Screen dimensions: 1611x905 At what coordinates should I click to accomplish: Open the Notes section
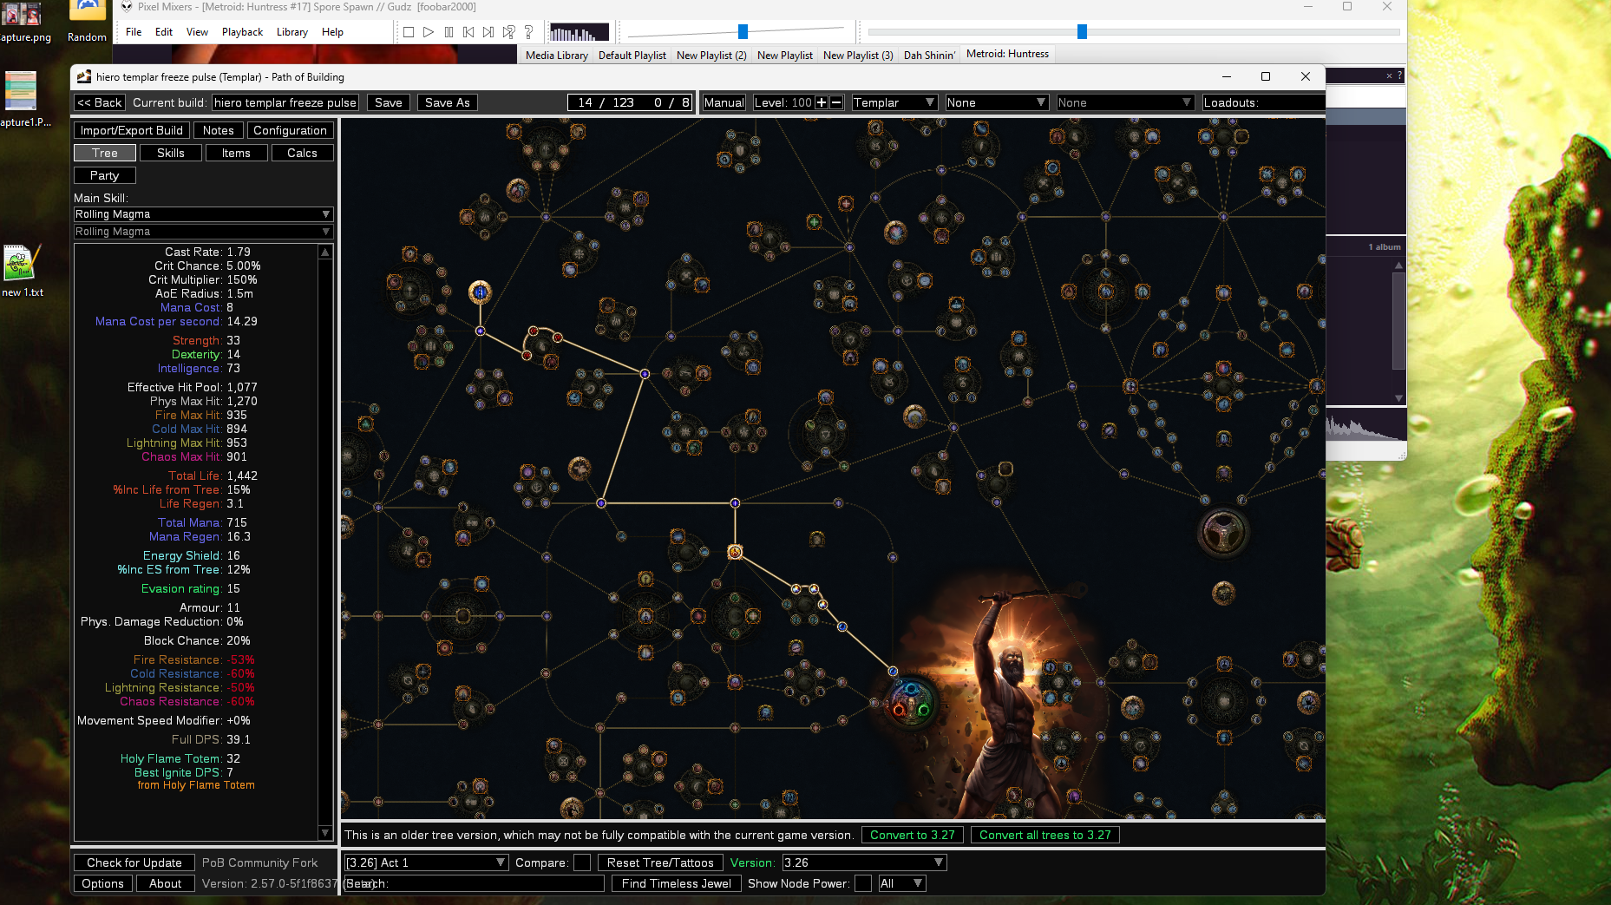219,130
